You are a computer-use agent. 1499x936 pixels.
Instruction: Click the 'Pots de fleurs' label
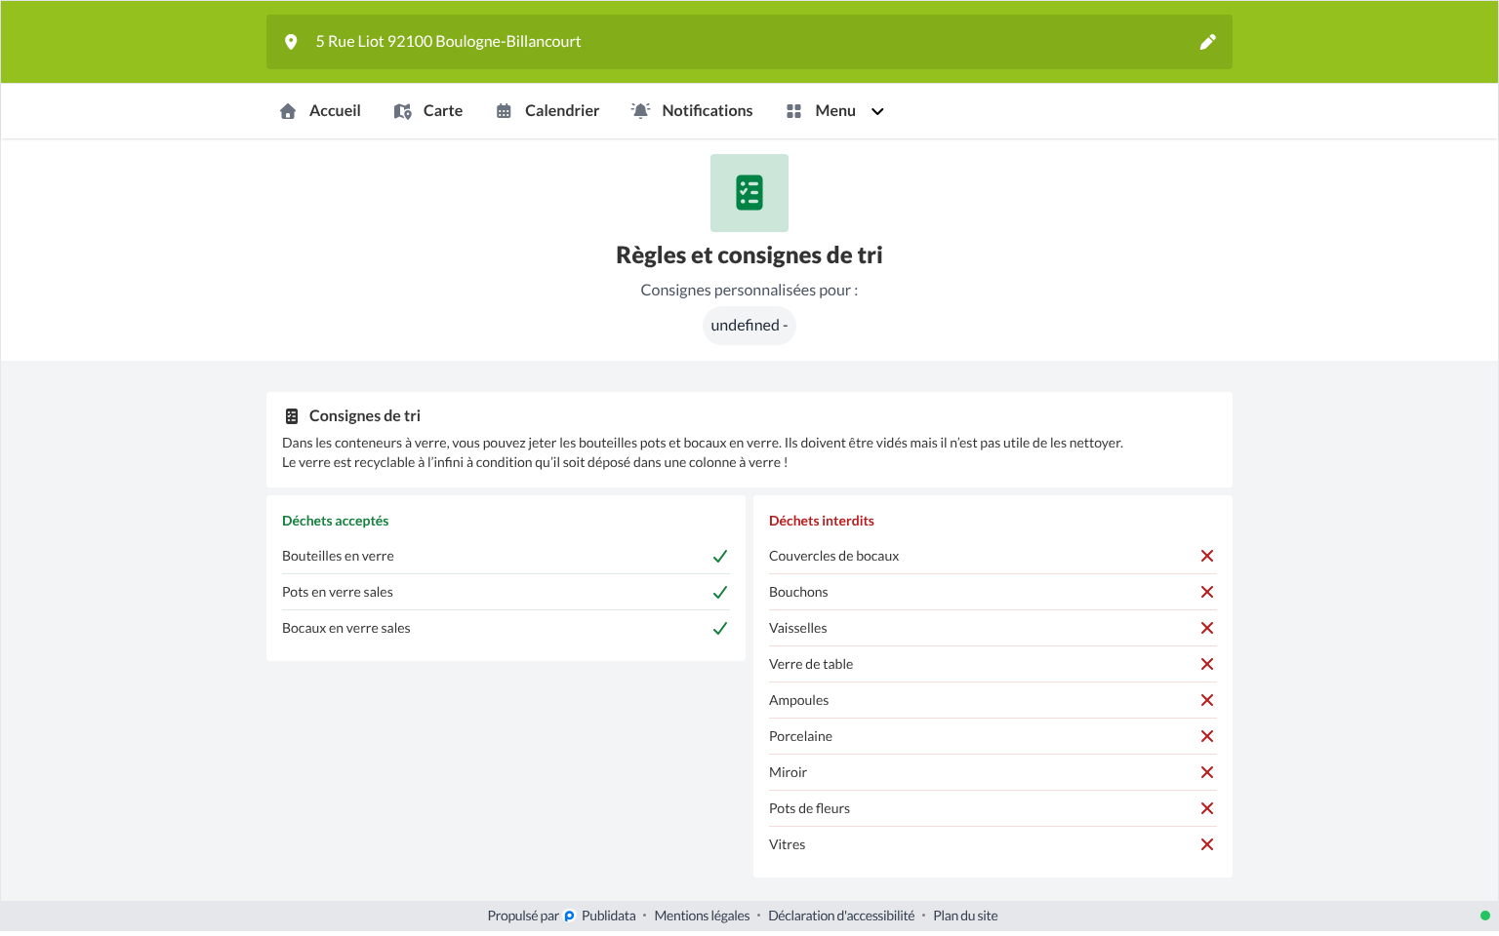point(810,809)
